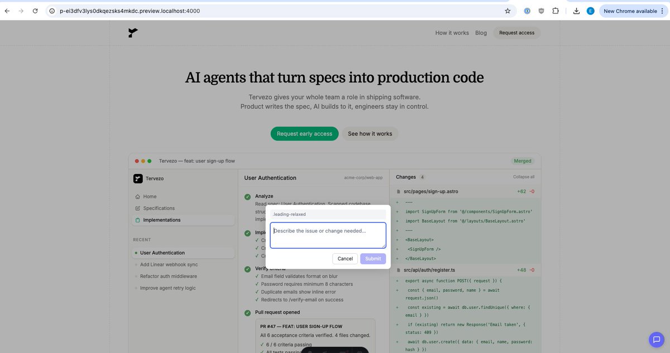Collapse the src/api/auth/register.ts file header
Screen dimensions: 670x353
[465, 270]
